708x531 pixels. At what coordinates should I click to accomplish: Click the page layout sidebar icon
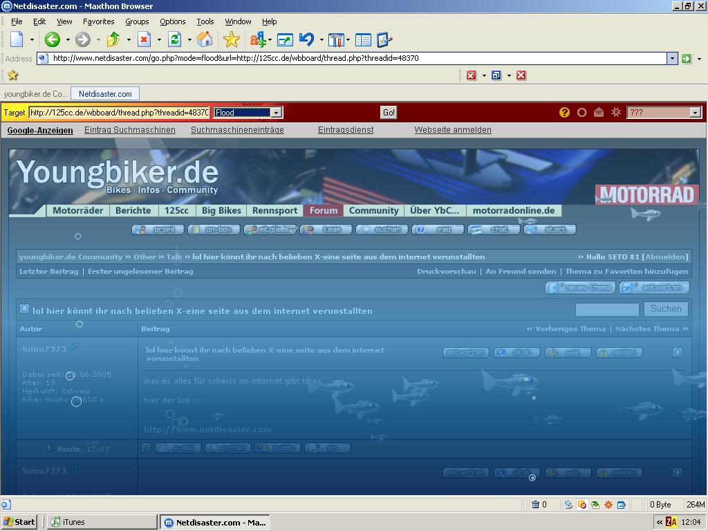click(x=363, y=40)
